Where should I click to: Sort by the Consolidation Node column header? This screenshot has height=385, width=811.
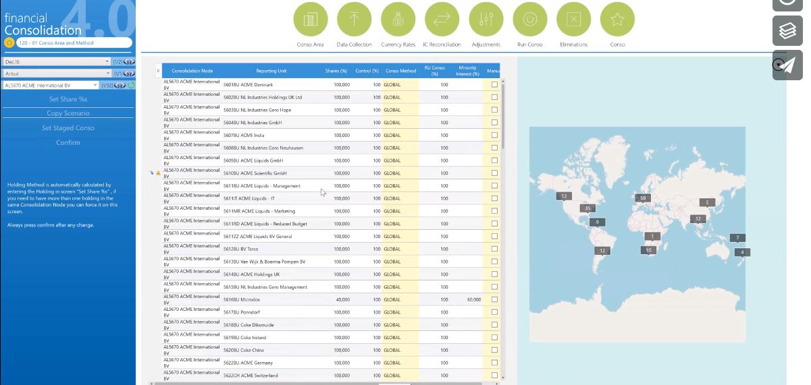pos(192,71)
